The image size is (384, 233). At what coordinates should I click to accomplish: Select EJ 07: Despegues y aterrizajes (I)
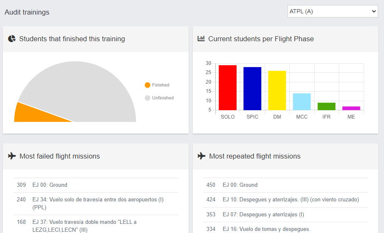point(263,214)
